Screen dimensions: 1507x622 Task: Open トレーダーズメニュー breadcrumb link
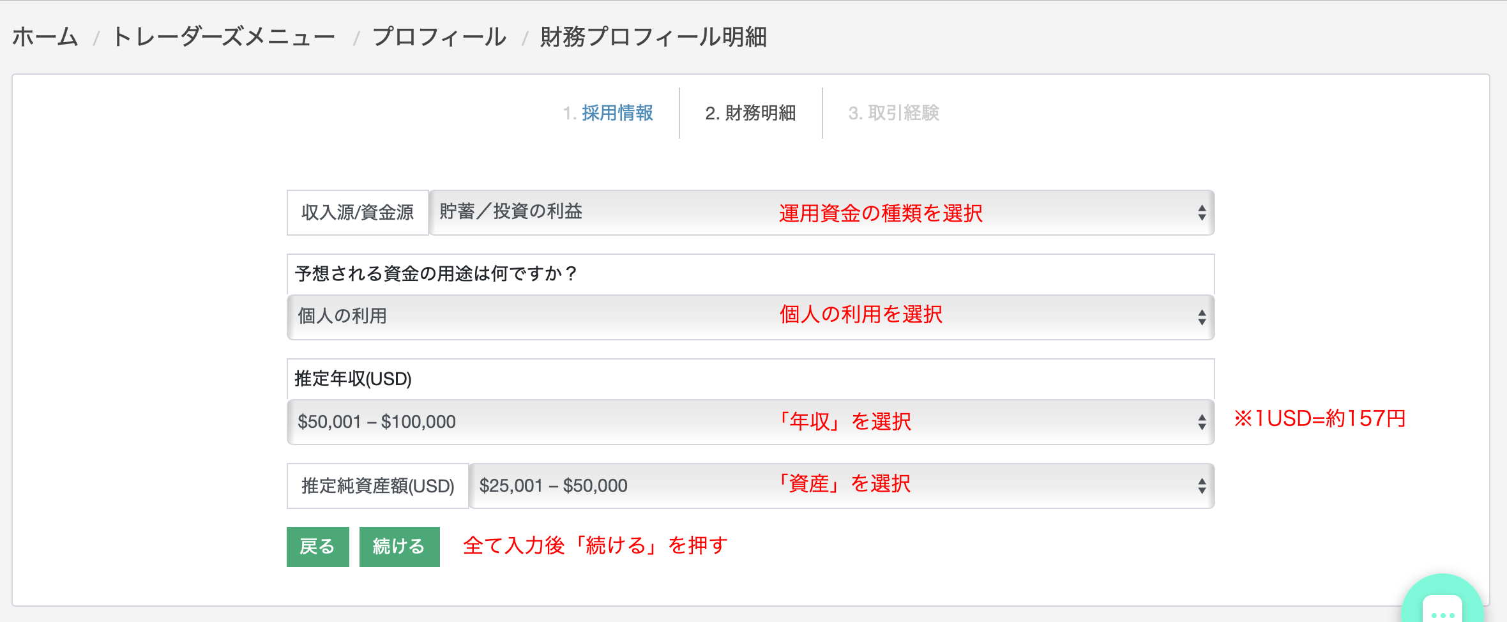tap(224, 37)
